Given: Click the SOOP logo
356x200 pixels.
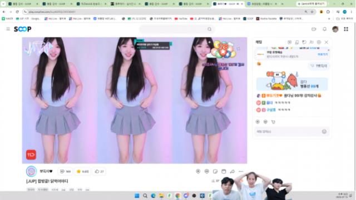Looking at the screenshot, I should 23,29.
